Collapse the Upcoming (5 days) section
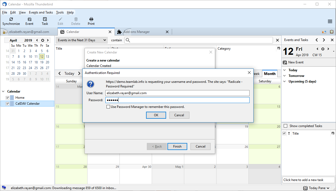336x191 pixels. click(x=284, y=81)
